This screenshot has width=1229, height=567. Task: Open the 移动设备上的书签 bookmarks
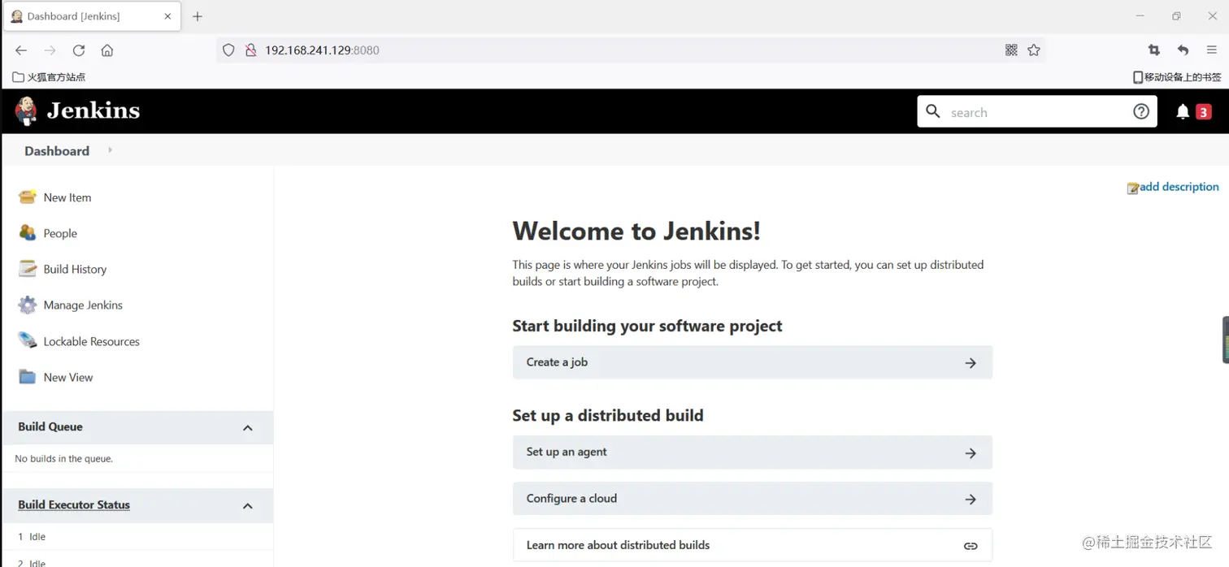(x=1177, y=77)
